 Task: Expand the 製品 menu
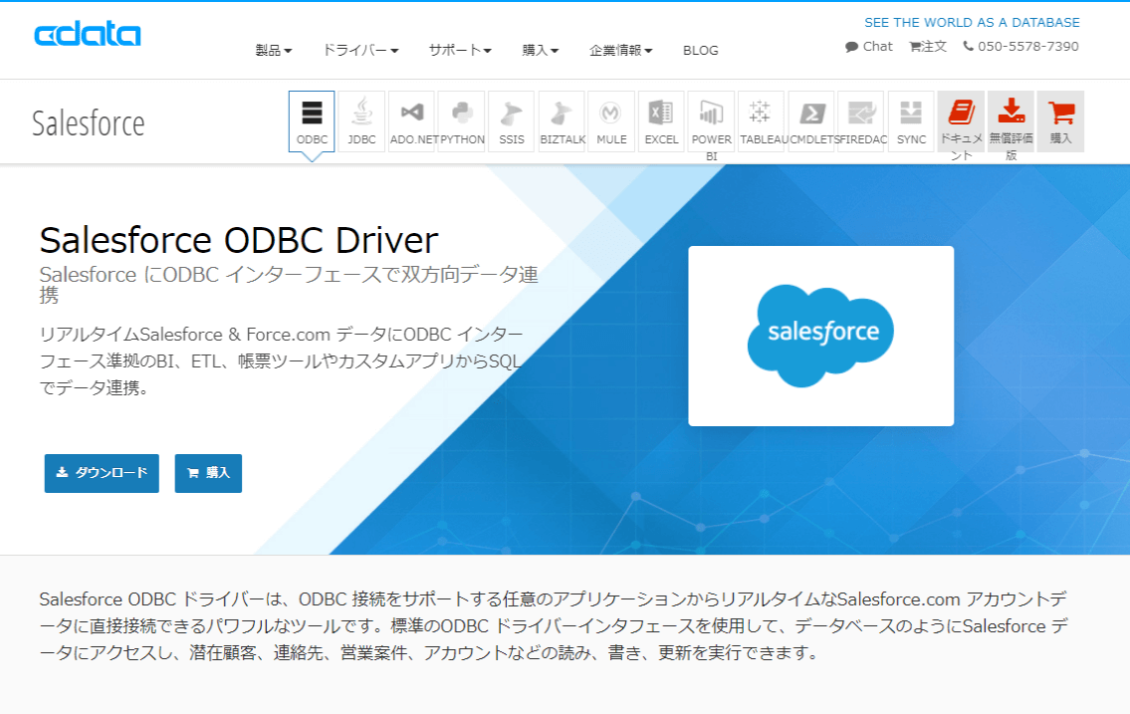pos(273,51)
